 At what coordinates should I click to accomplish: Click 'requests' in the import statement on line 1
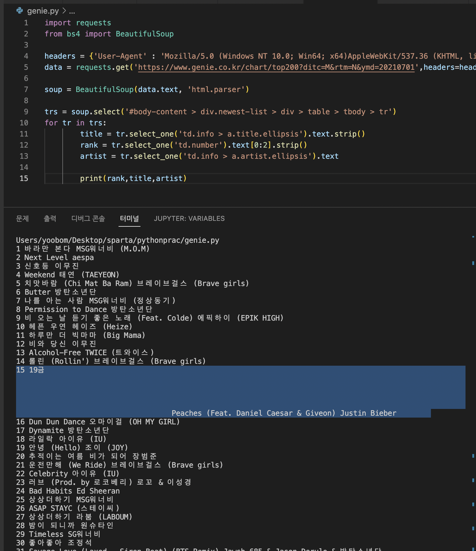point(94,23)
